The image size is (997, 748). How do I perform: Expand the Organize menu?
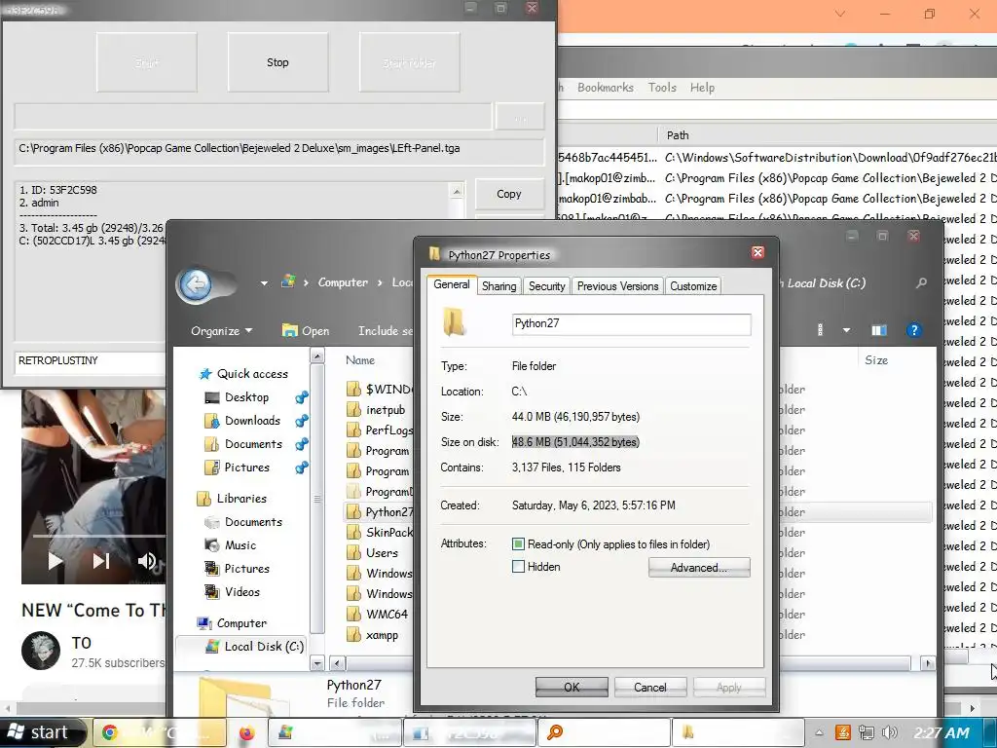click(x=221, y=331)
